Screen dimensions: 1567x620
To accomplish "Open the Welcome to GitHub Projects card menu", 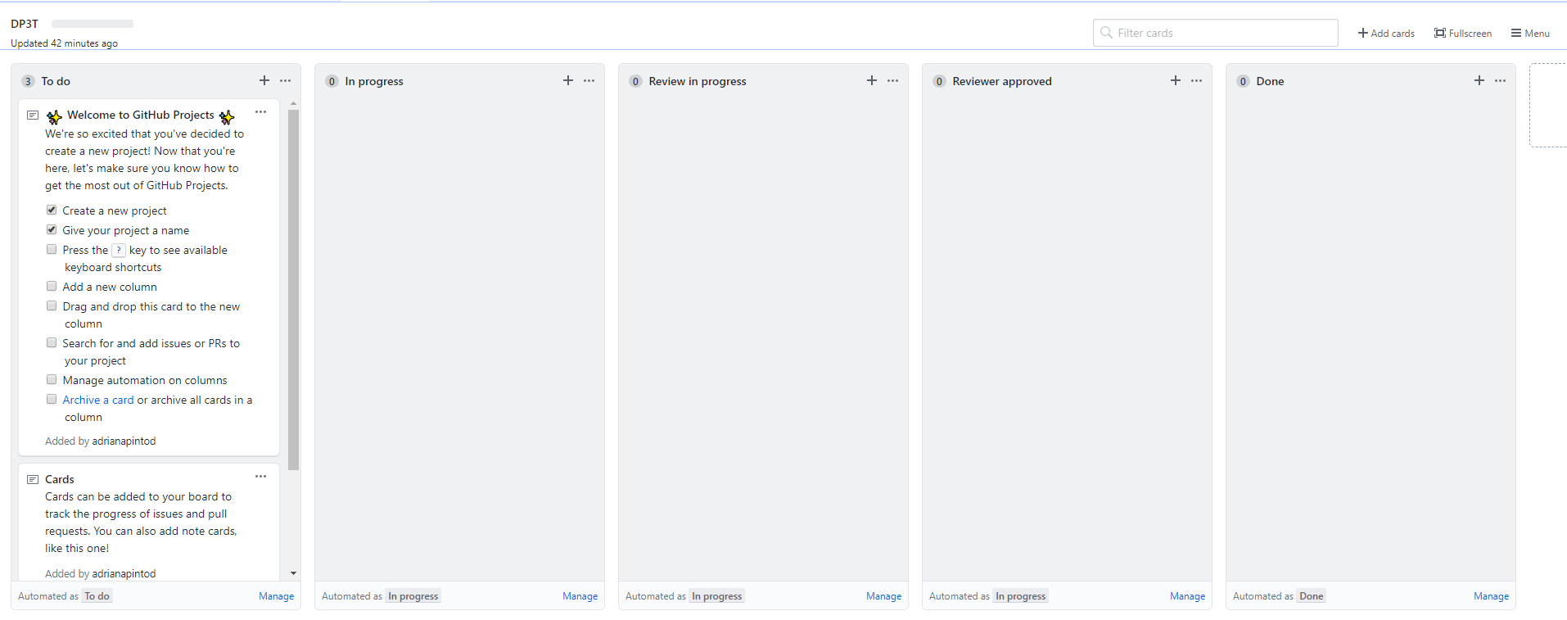I will pos(260,112).
